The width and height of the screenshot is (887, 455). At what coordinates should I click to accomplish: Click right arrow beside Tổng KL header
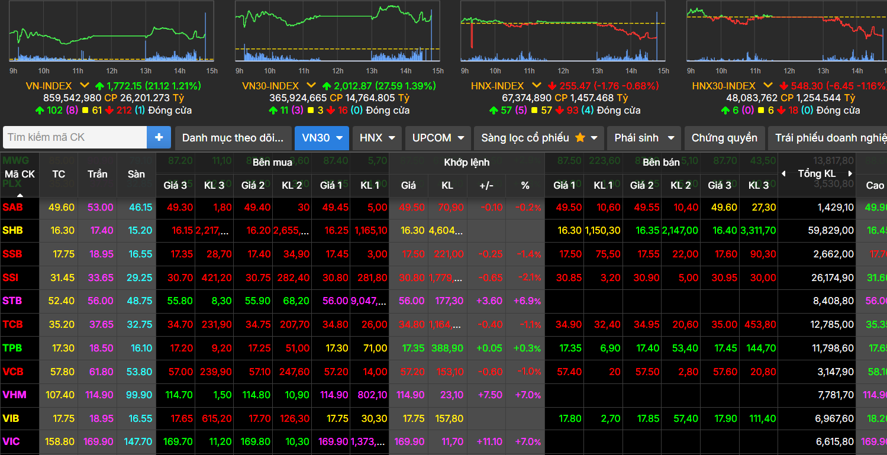[850, 173]
